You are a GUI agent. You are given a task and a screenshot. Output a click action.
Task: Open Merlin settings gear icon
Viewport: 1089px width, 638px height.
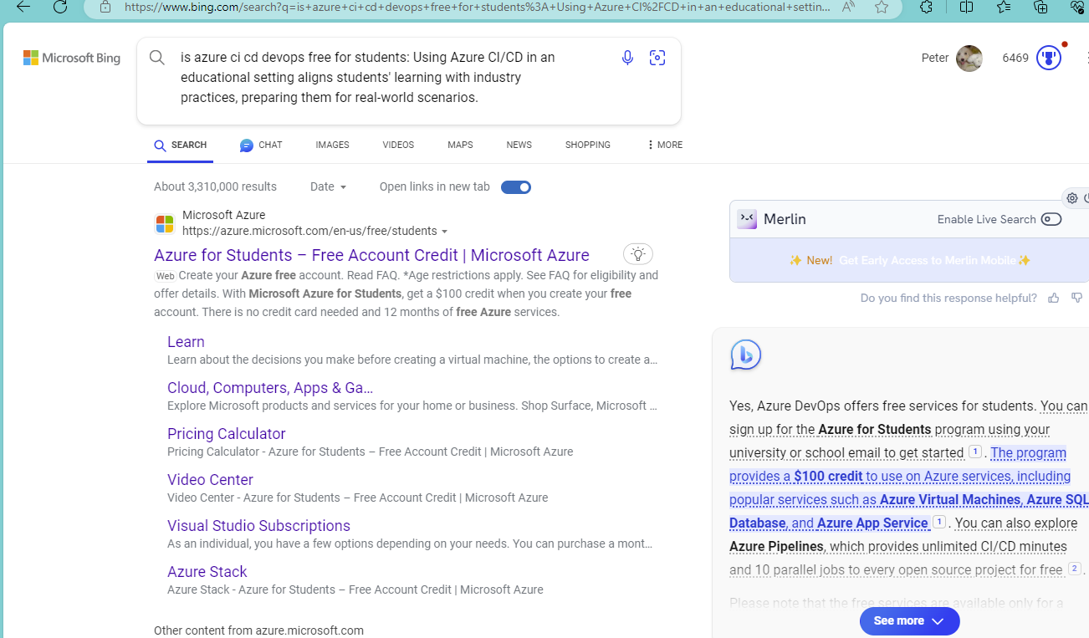(1072, 198)
